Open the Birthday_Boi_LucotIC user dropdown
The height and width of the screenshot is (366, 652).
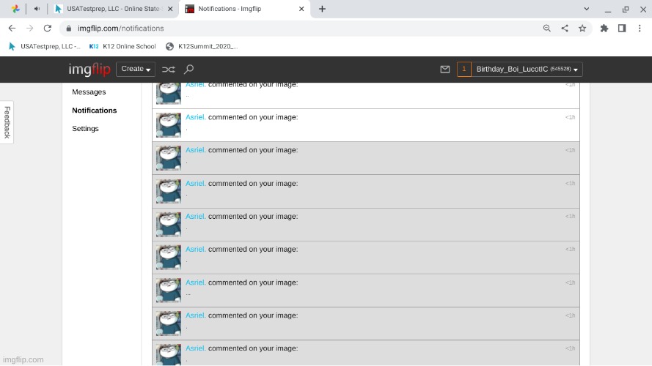coord(527,70)
